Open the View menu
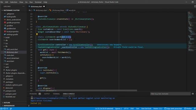 (21, 2)
